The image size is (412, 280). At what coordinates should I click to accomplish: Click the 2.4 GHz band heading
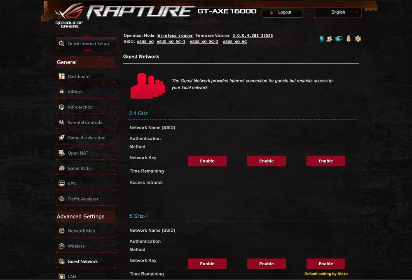click(138, 113)
